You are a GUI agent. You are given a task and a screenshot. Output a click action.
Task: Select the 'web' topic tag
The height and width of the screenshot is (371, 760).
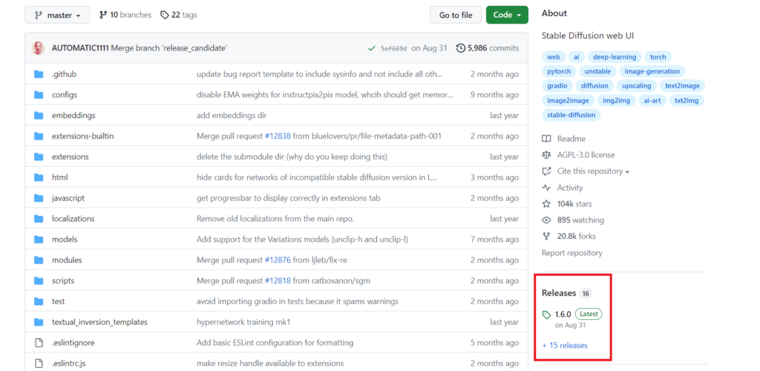554,57
